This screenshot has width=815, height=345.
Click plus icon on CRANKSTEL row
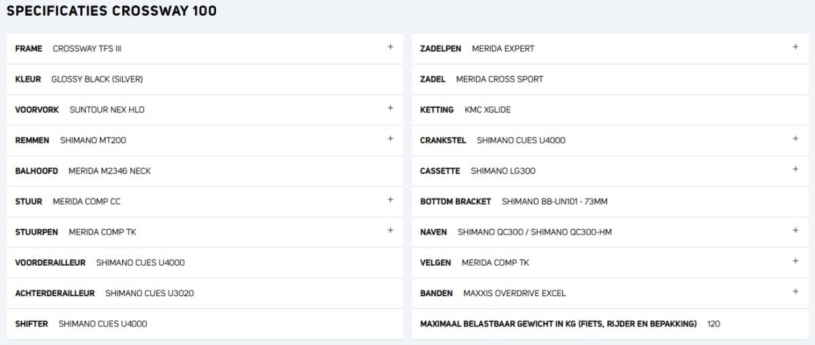click(795, 139)
